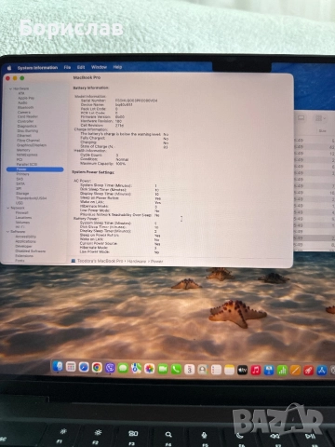
Task: Open the System Information menu
Action: (37, 68)
